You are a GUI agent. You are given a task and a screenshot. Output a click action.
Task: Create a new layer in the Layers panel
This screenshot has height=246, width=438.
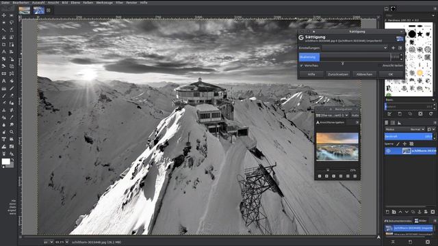[387, 212]
